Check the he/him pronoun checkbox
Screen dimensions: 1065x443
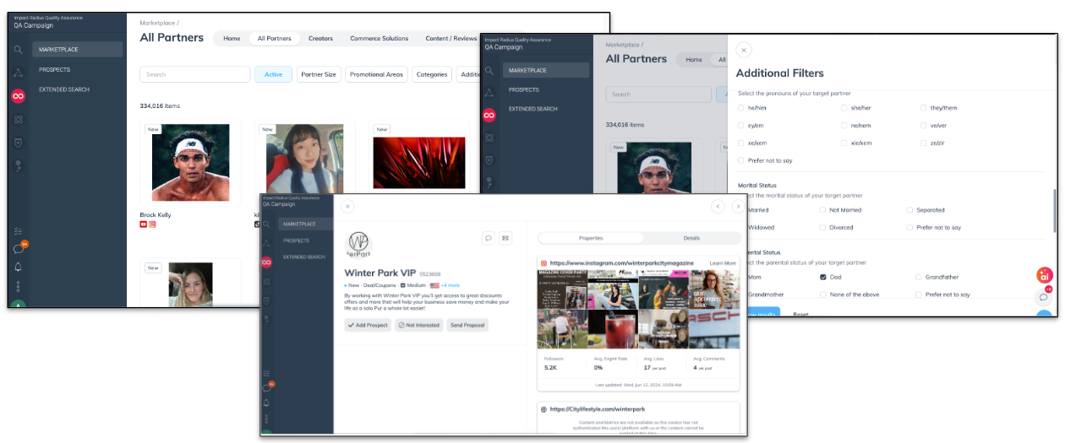pos(741,108)
